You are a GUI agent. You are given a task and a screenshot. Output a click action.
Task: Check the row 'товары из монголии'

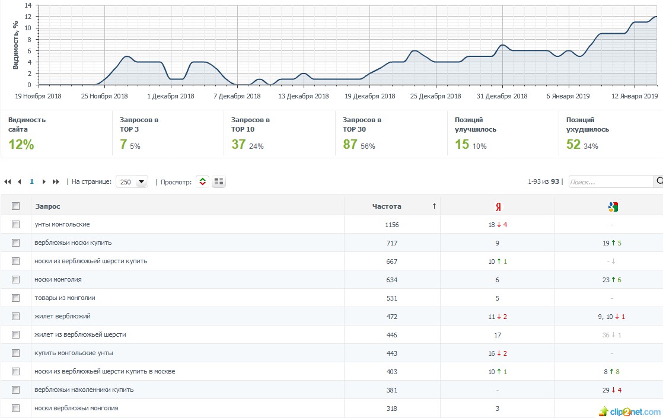pyautogui.click(x=15, y=298)
